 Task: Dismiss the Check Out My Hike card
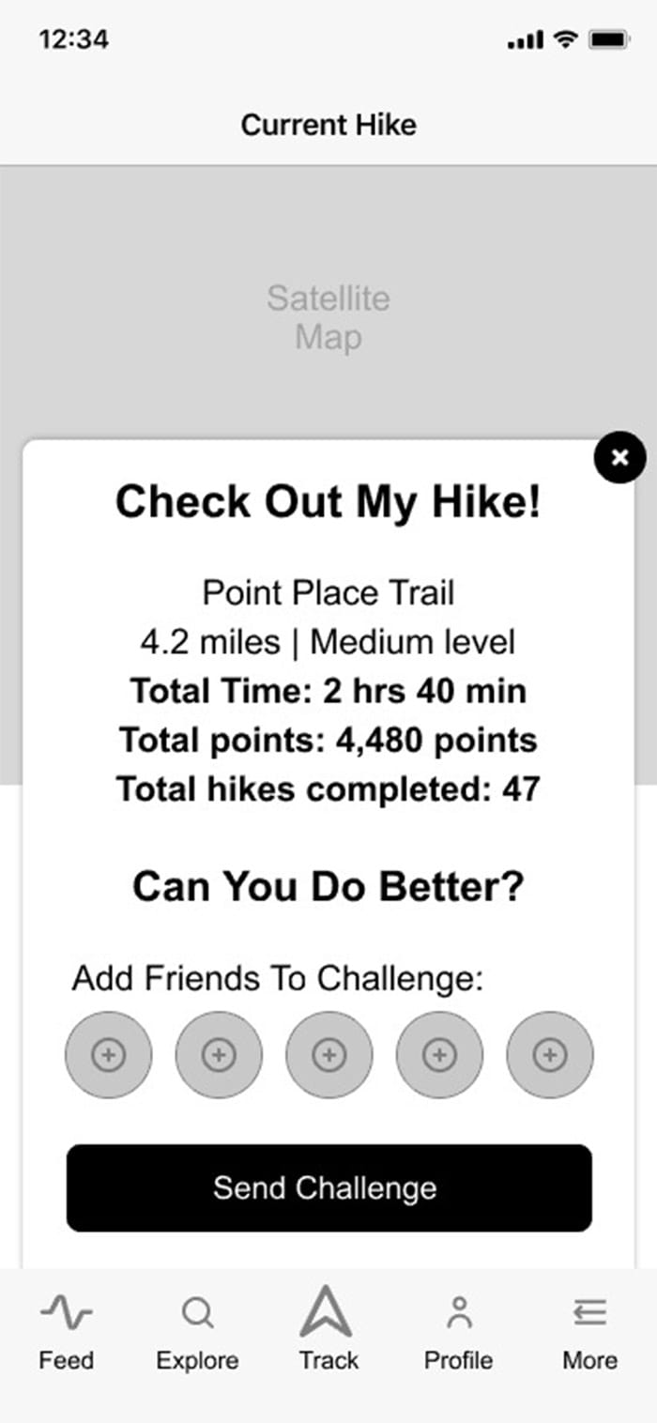pos(619,458)
